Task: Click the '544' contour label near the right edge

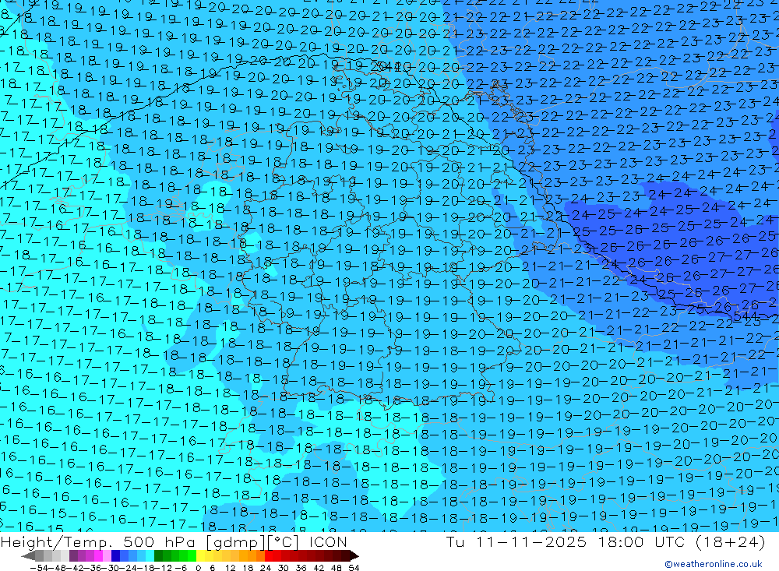Action: tap(746, 316)
